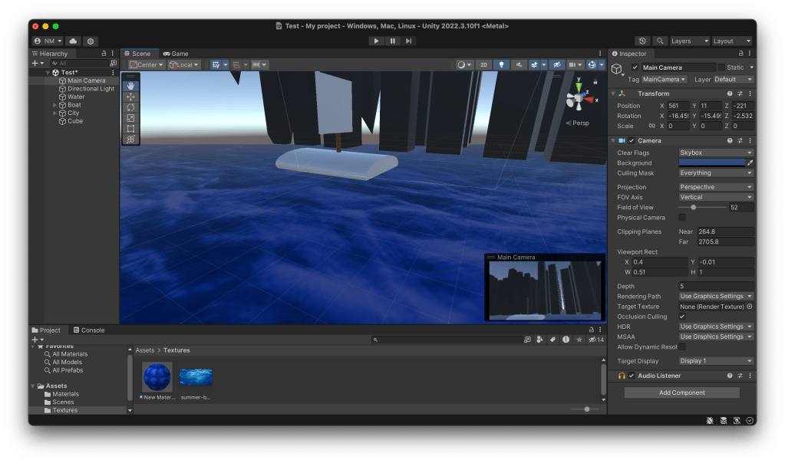Click the Add Component button
Image resolution: width=785 pixels, height=463 pixels.
(681, 392)
